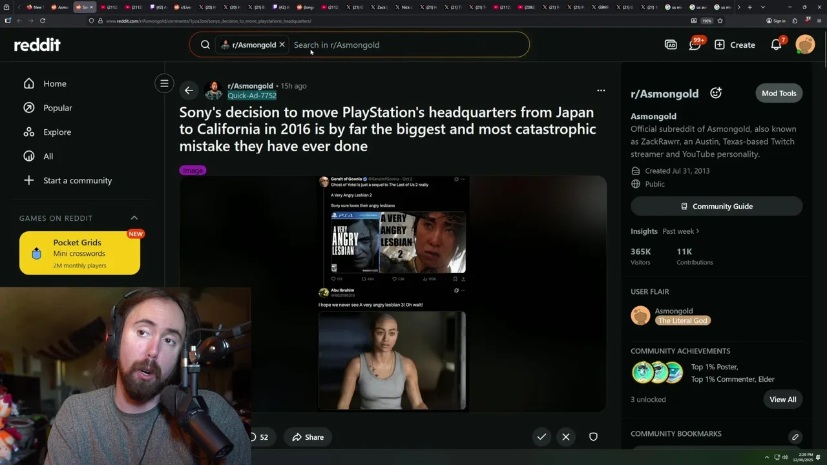Remove the r/Asmongold search filter
Screen dimensions: 827x465
pos(282,45)
